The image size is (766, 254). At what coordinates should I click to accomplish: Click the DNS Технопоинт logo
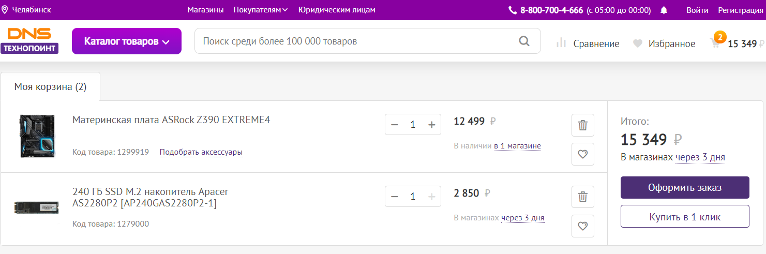tap(29, 41)
